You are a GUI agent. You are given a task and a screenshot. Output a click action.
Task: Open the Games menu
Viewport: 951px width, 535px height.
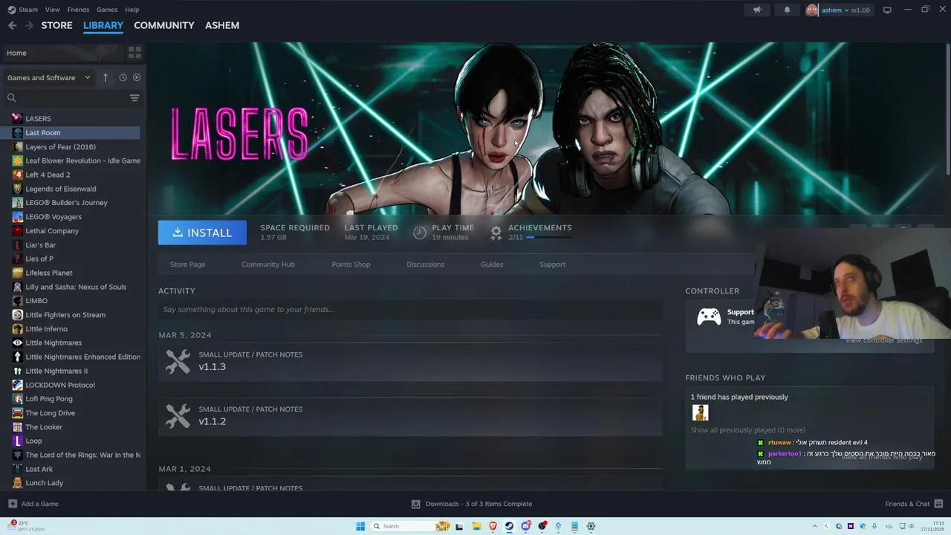(x=107, y=10)
